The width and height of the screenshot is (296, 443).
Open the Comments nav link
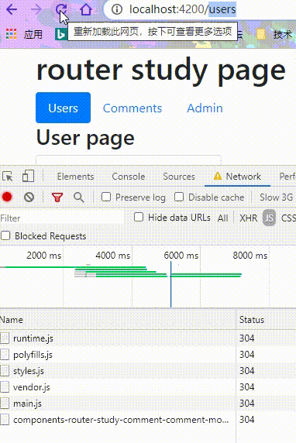133,108
